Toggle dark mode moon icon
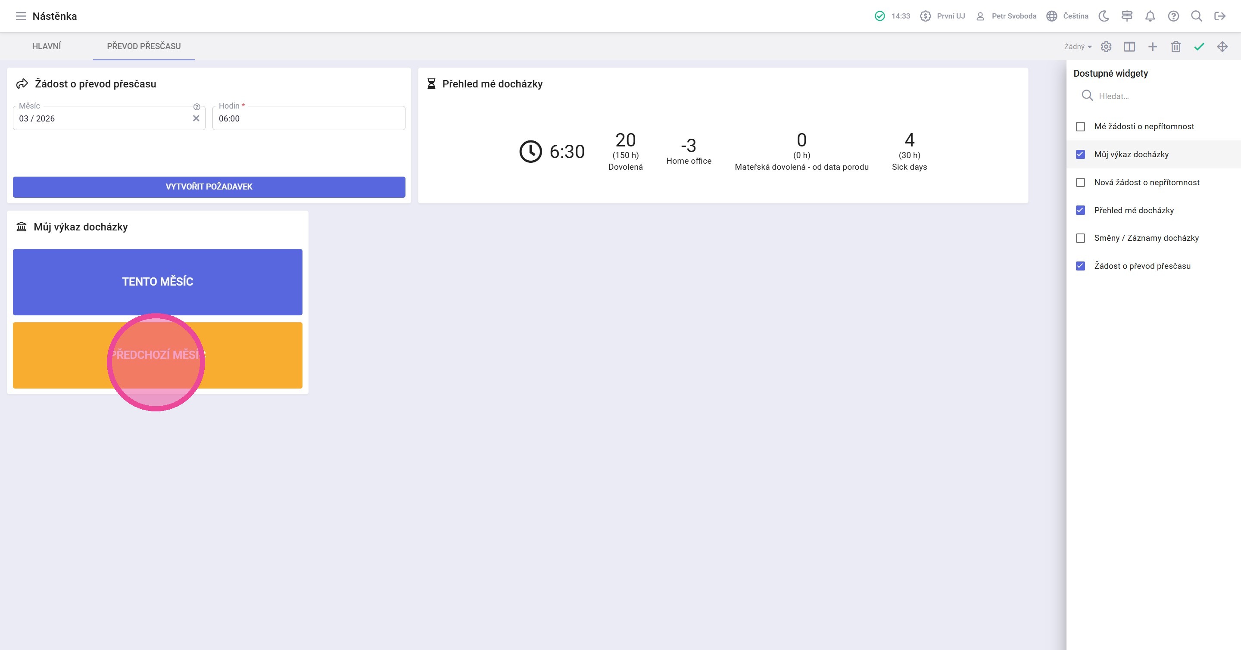 point(1104,16)
